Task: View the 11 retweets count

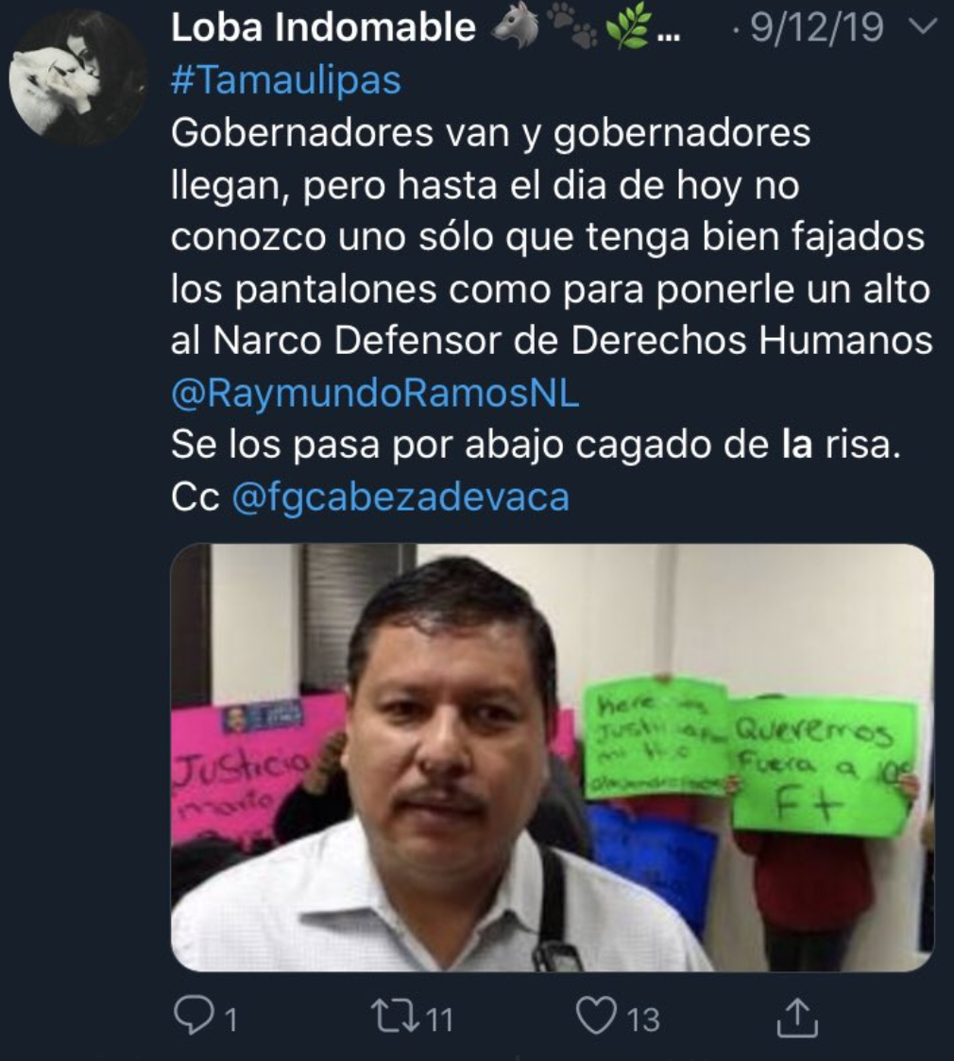Action: pyautogui.click(x=440, y=1019)
